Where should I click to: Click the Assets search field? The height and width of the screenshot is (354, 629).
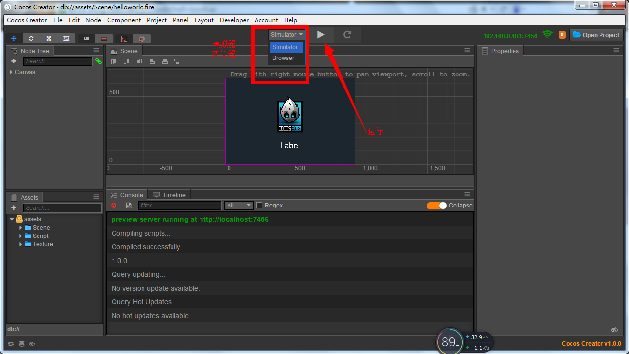pyautogui.click(x=62, y=208)
